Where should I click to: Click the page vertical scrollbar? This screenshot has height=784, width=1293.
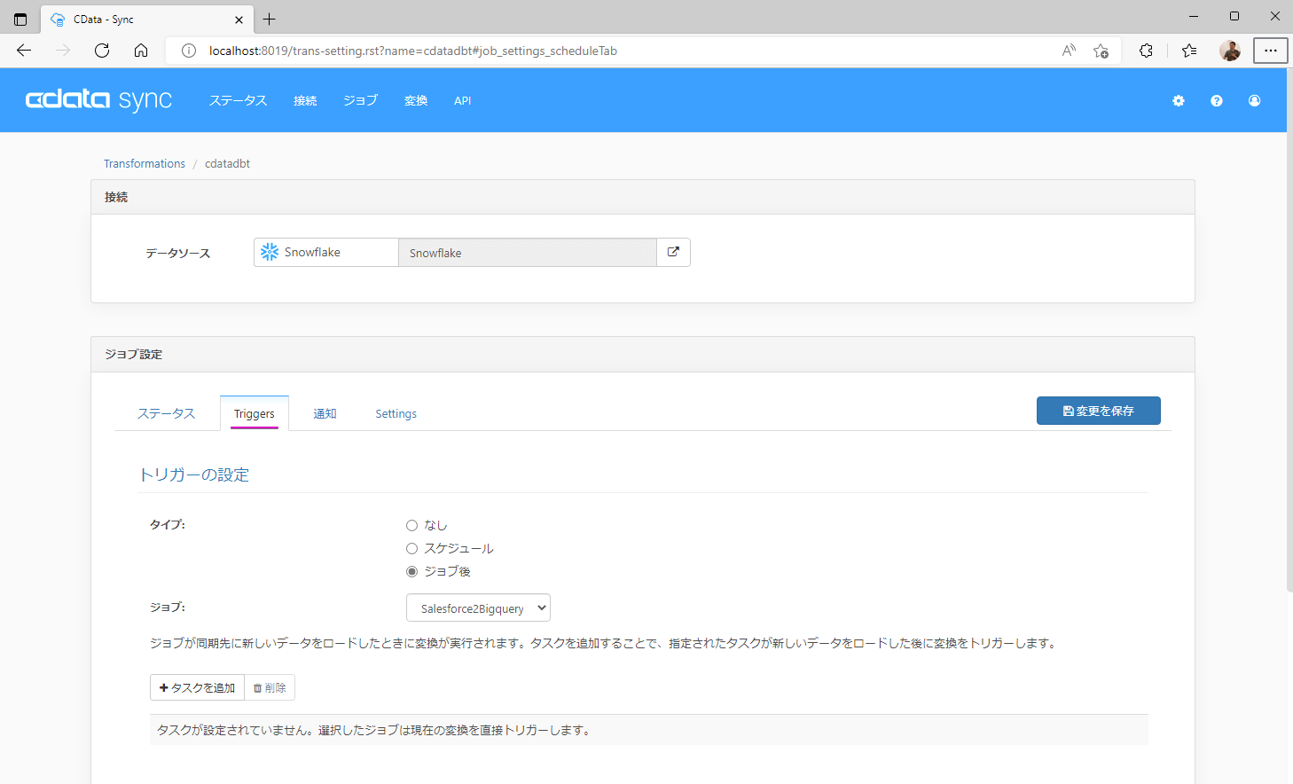(1289, 330)
